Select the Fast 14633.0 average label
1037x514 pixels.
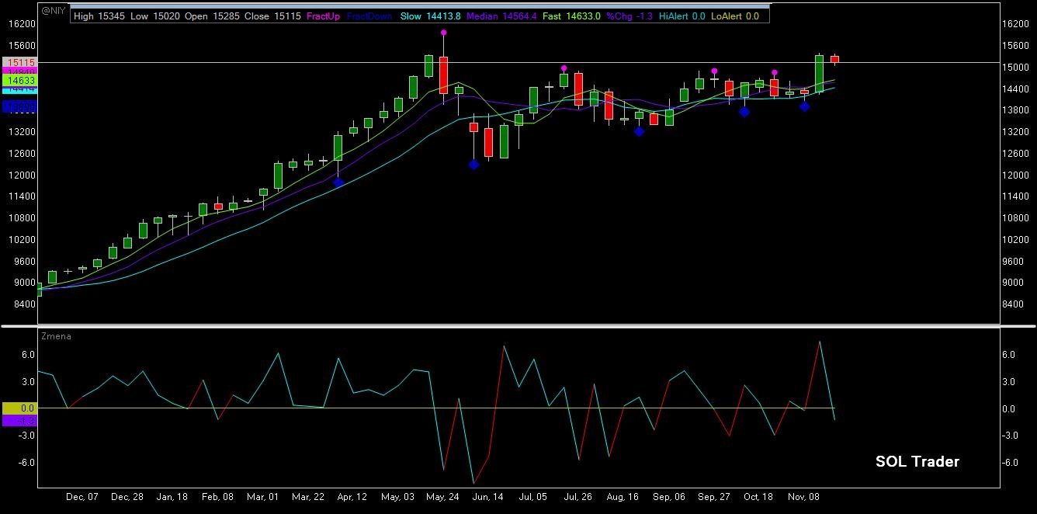point(573,16)
